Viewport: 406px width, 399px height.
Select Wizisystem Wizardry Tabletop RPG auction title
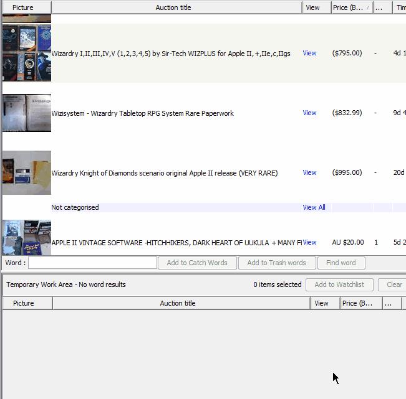click(x=142, y=113)
